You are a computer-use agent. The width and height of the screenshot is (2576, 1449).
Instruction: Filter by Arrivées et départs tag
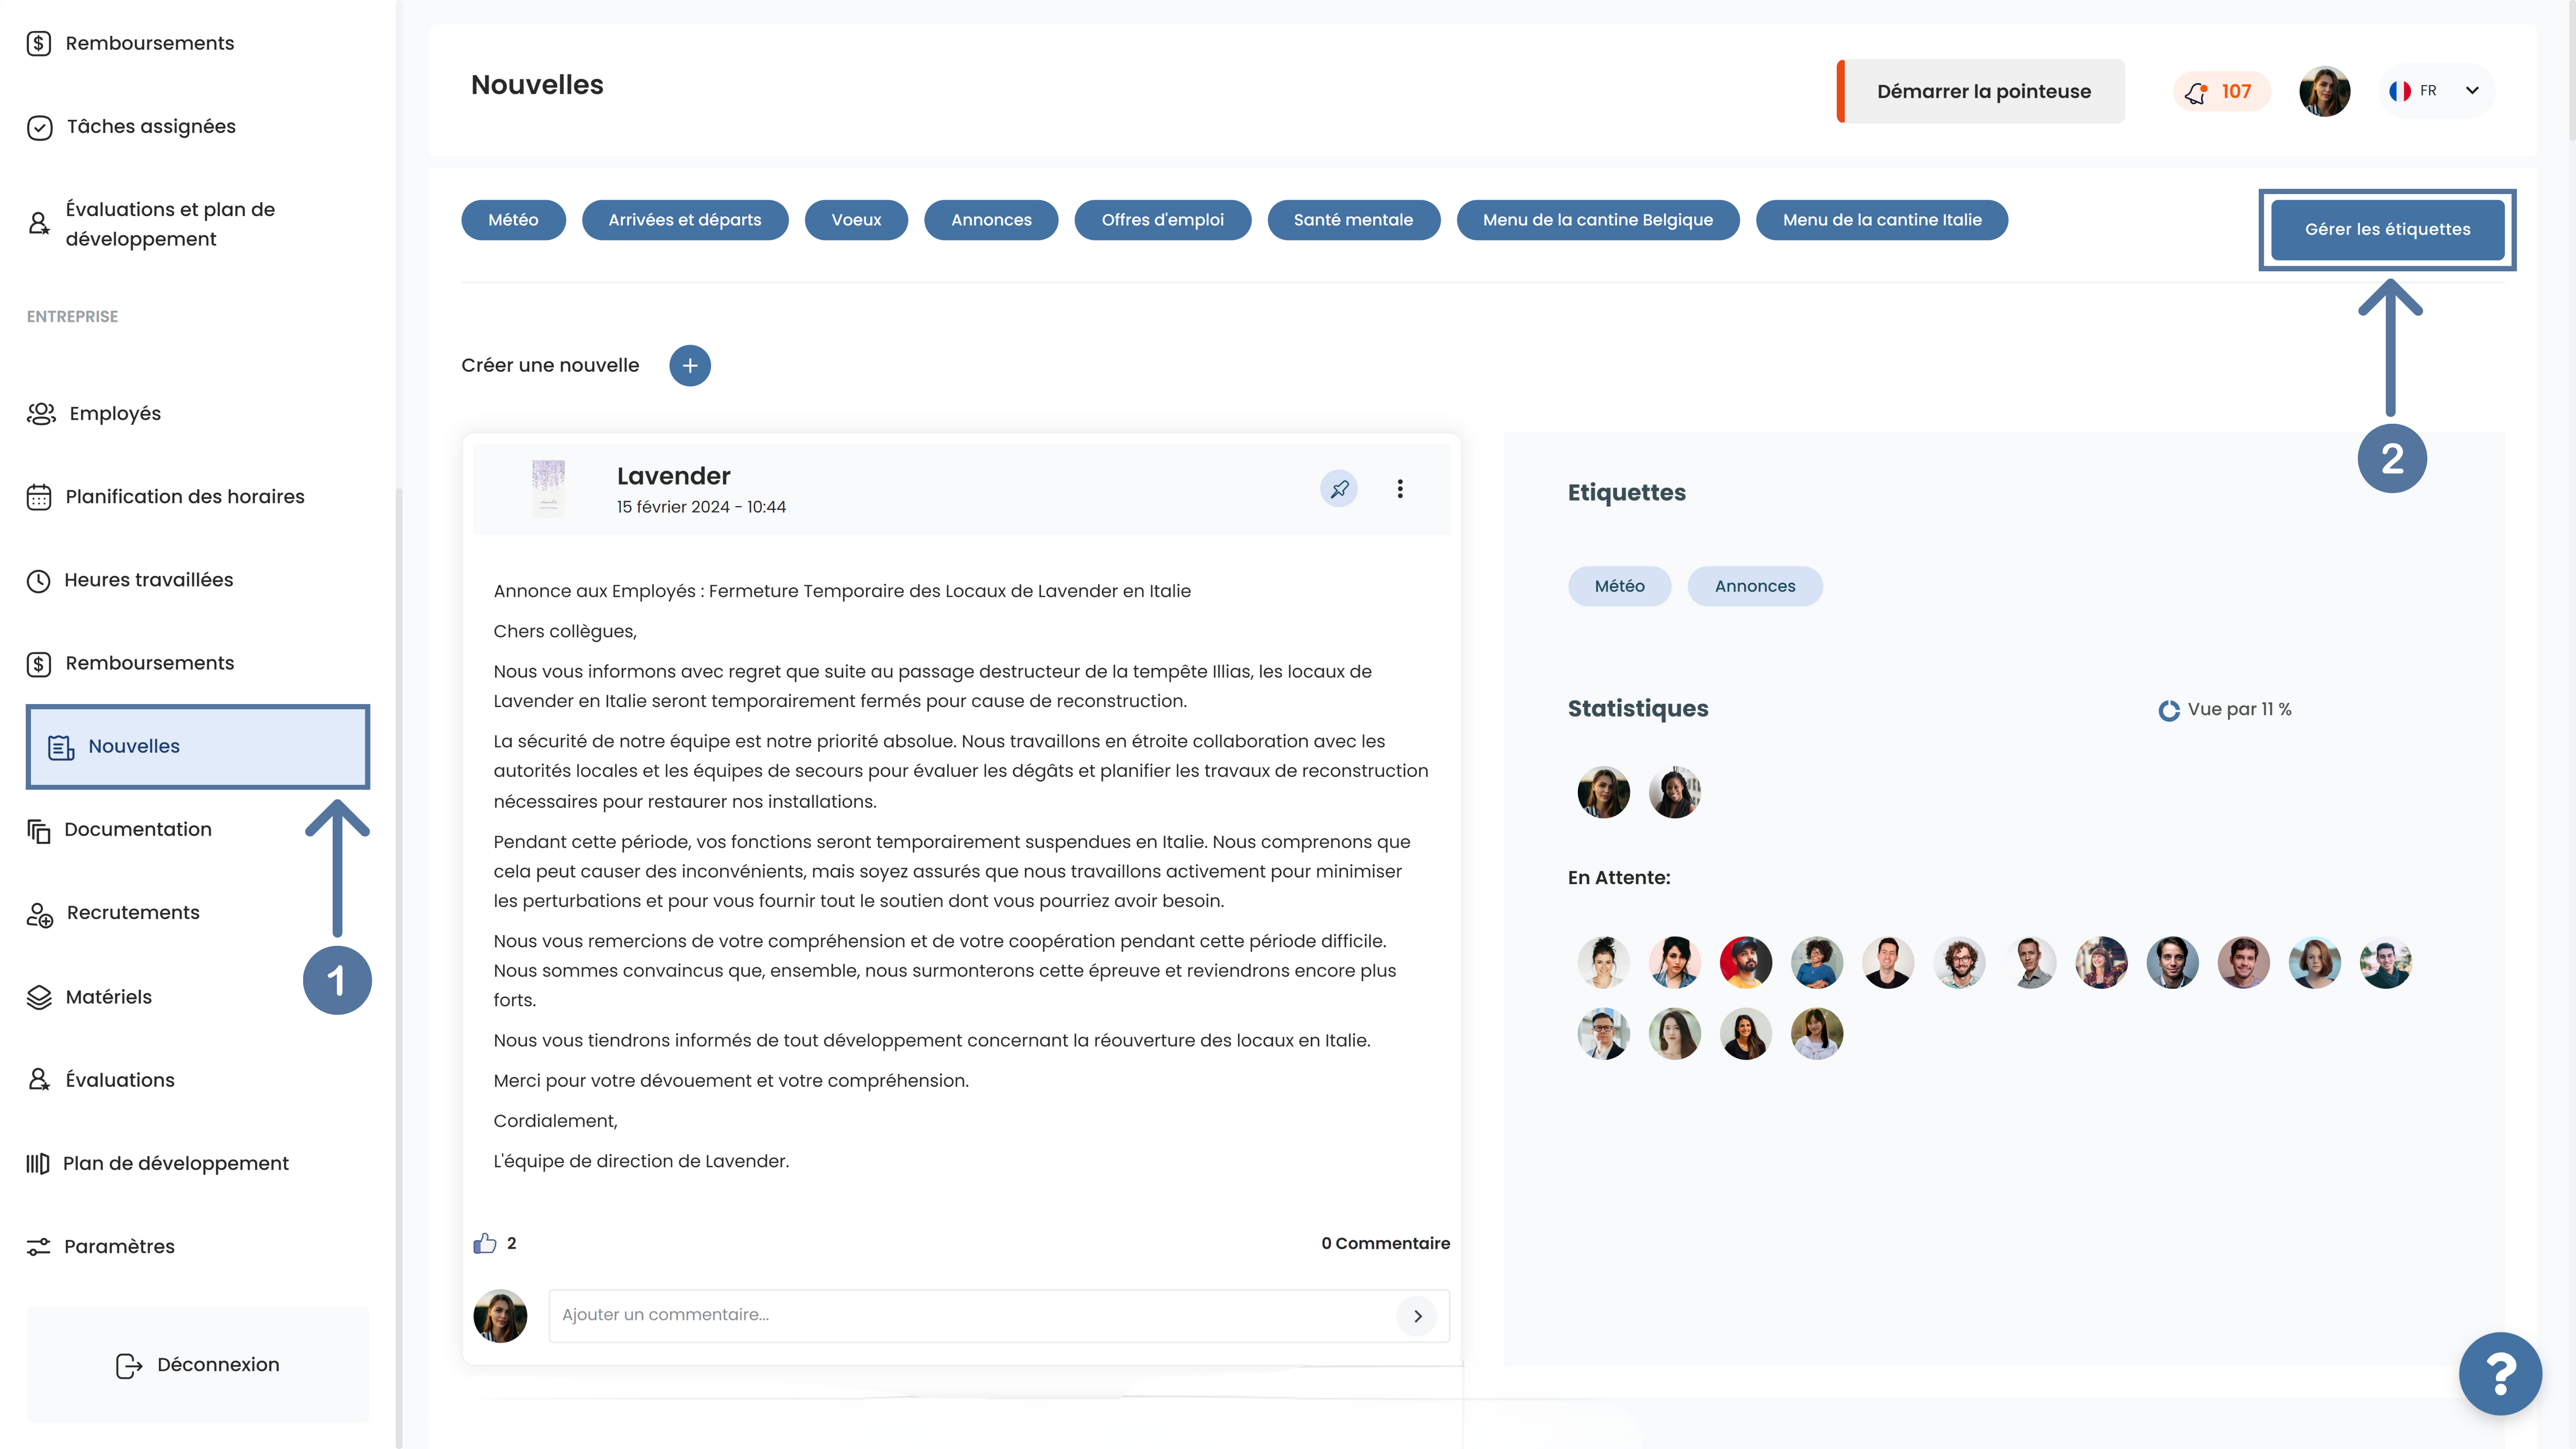[685, 220]
